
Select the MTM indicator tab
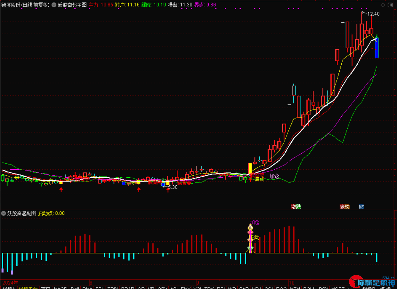[x=295, y=288]
